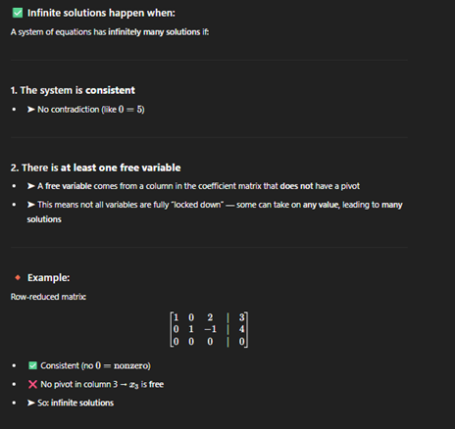Click the arrow icon before So: infinite solutions
The height and width of the screenshot is (429, 455).
[x=31, y=403]
